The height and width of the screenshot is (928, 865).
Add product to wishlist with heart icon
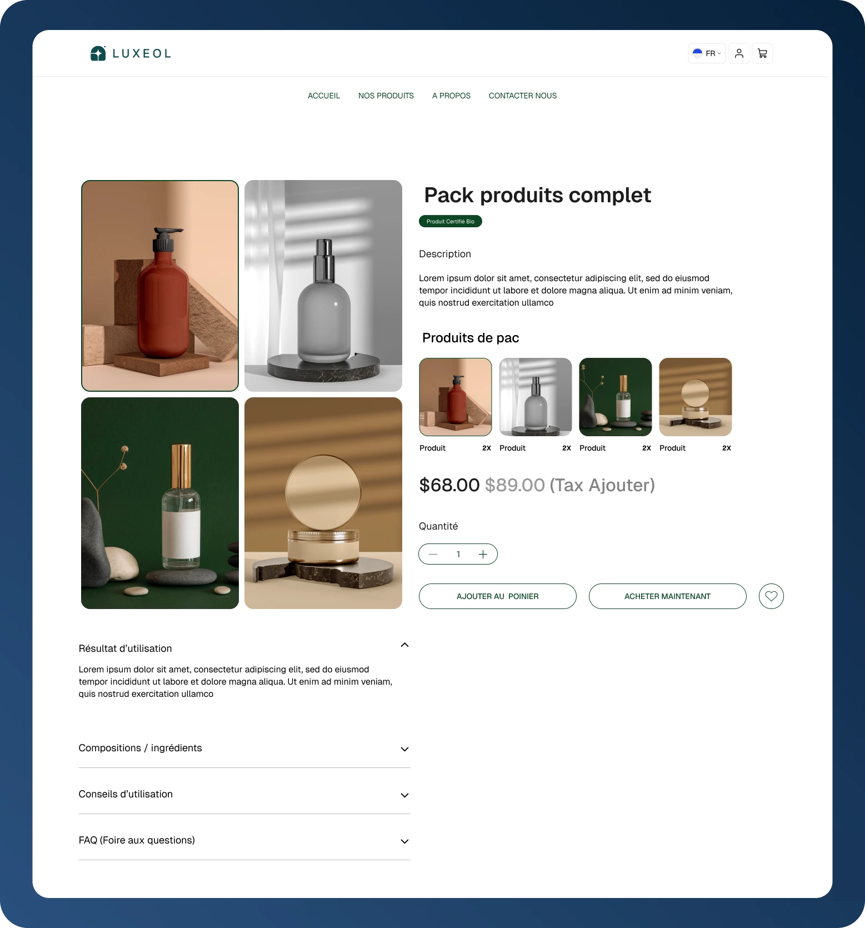771,596
